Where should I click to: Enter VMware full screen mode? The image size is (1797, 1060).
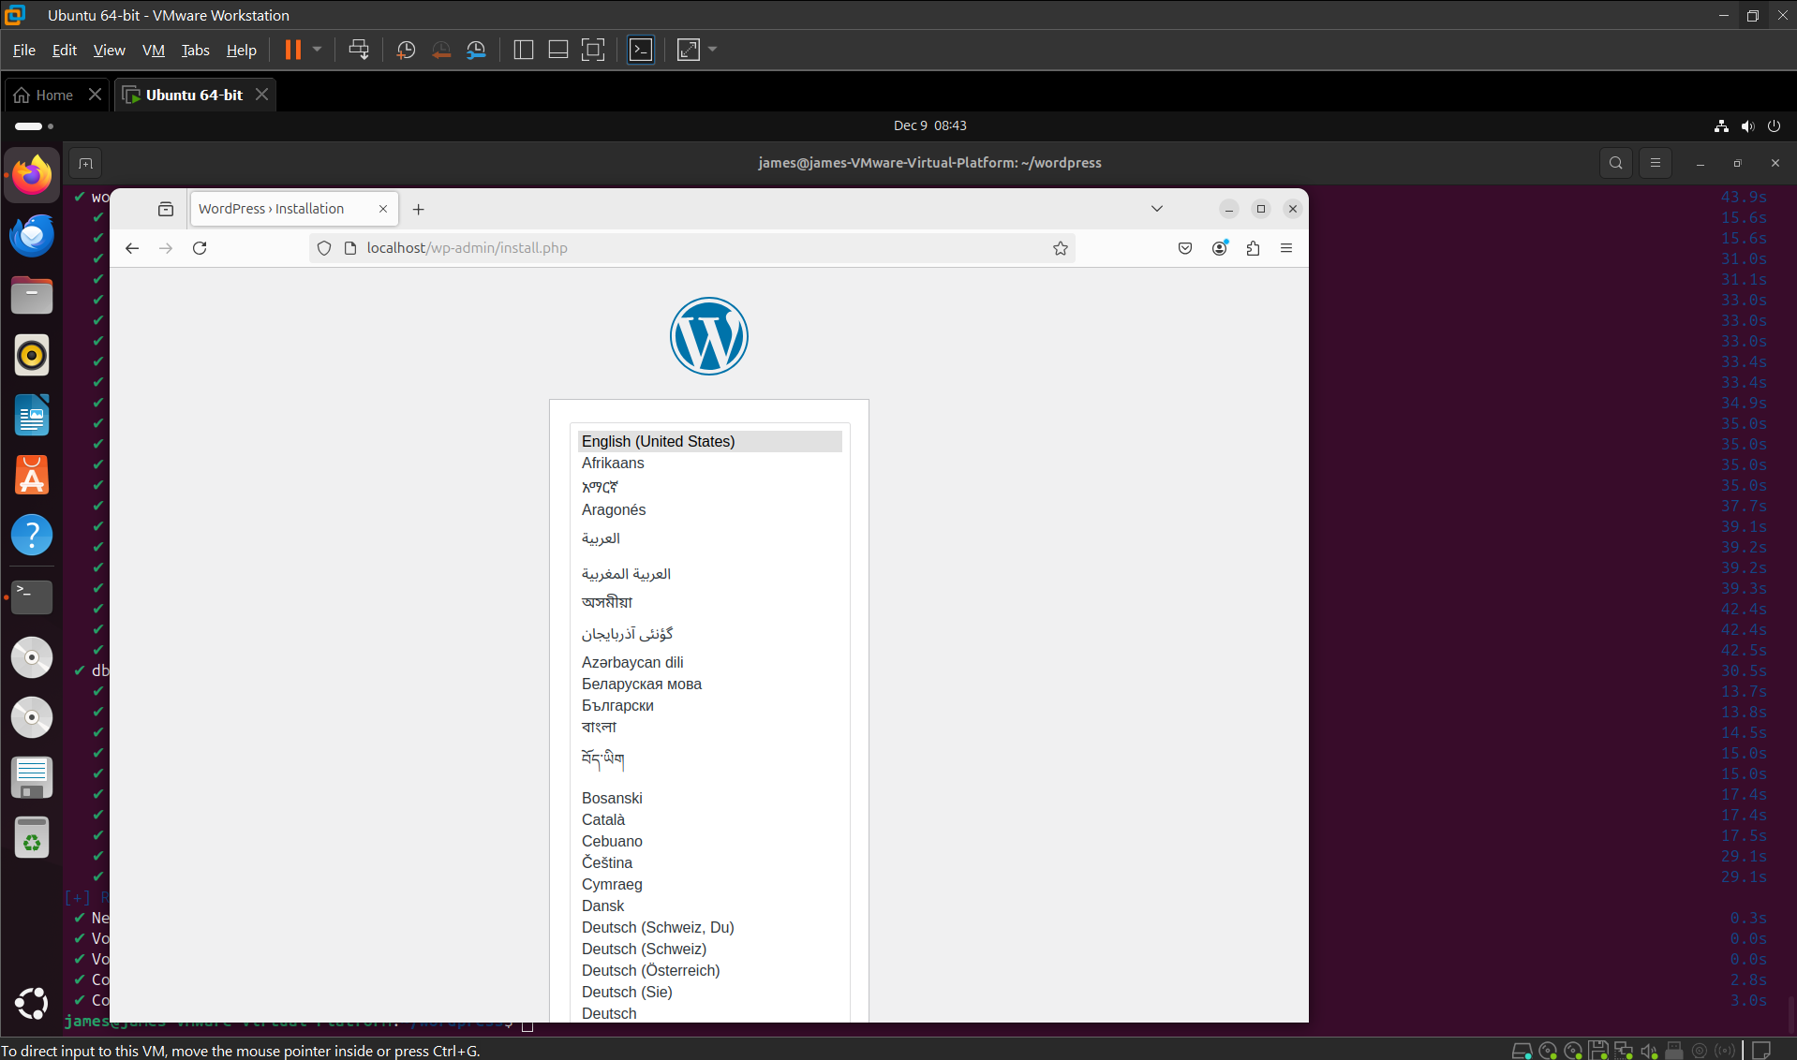593,50
